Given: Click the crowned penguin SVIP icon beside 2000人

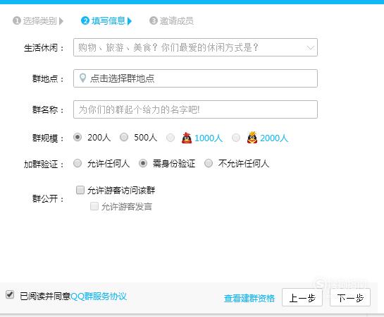Looking at the screenshot, I should [x=252, y=138].
